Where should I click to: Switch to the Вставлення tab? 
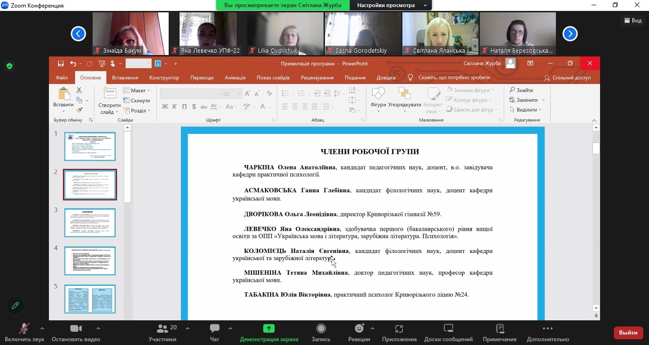click(x=125, y=77)
